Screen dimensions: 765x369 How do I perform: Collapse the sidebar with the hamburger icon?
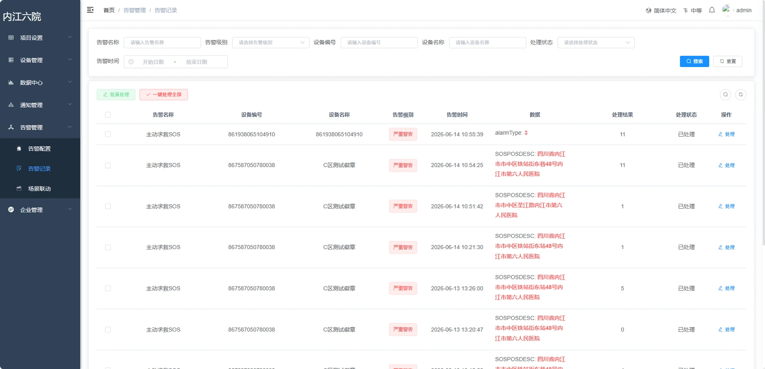coord(90,10)
